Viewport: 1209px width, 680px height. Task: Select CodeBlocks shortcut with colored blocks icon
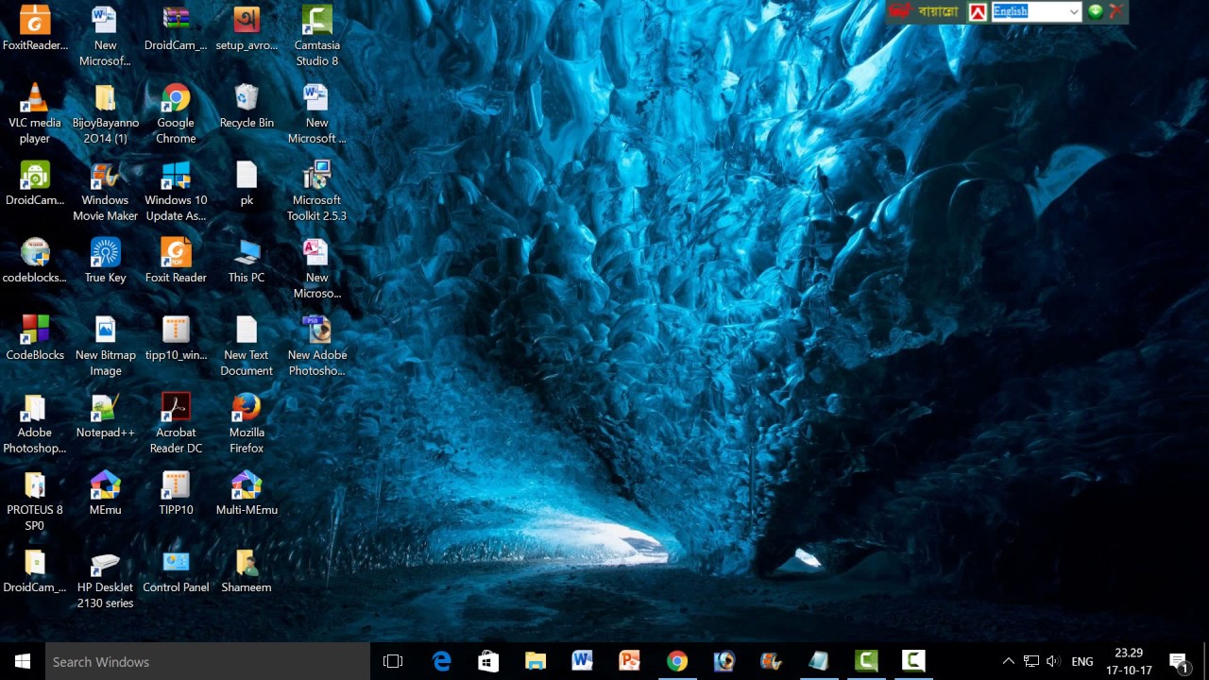pyautogui.click(x=35, y=338)
